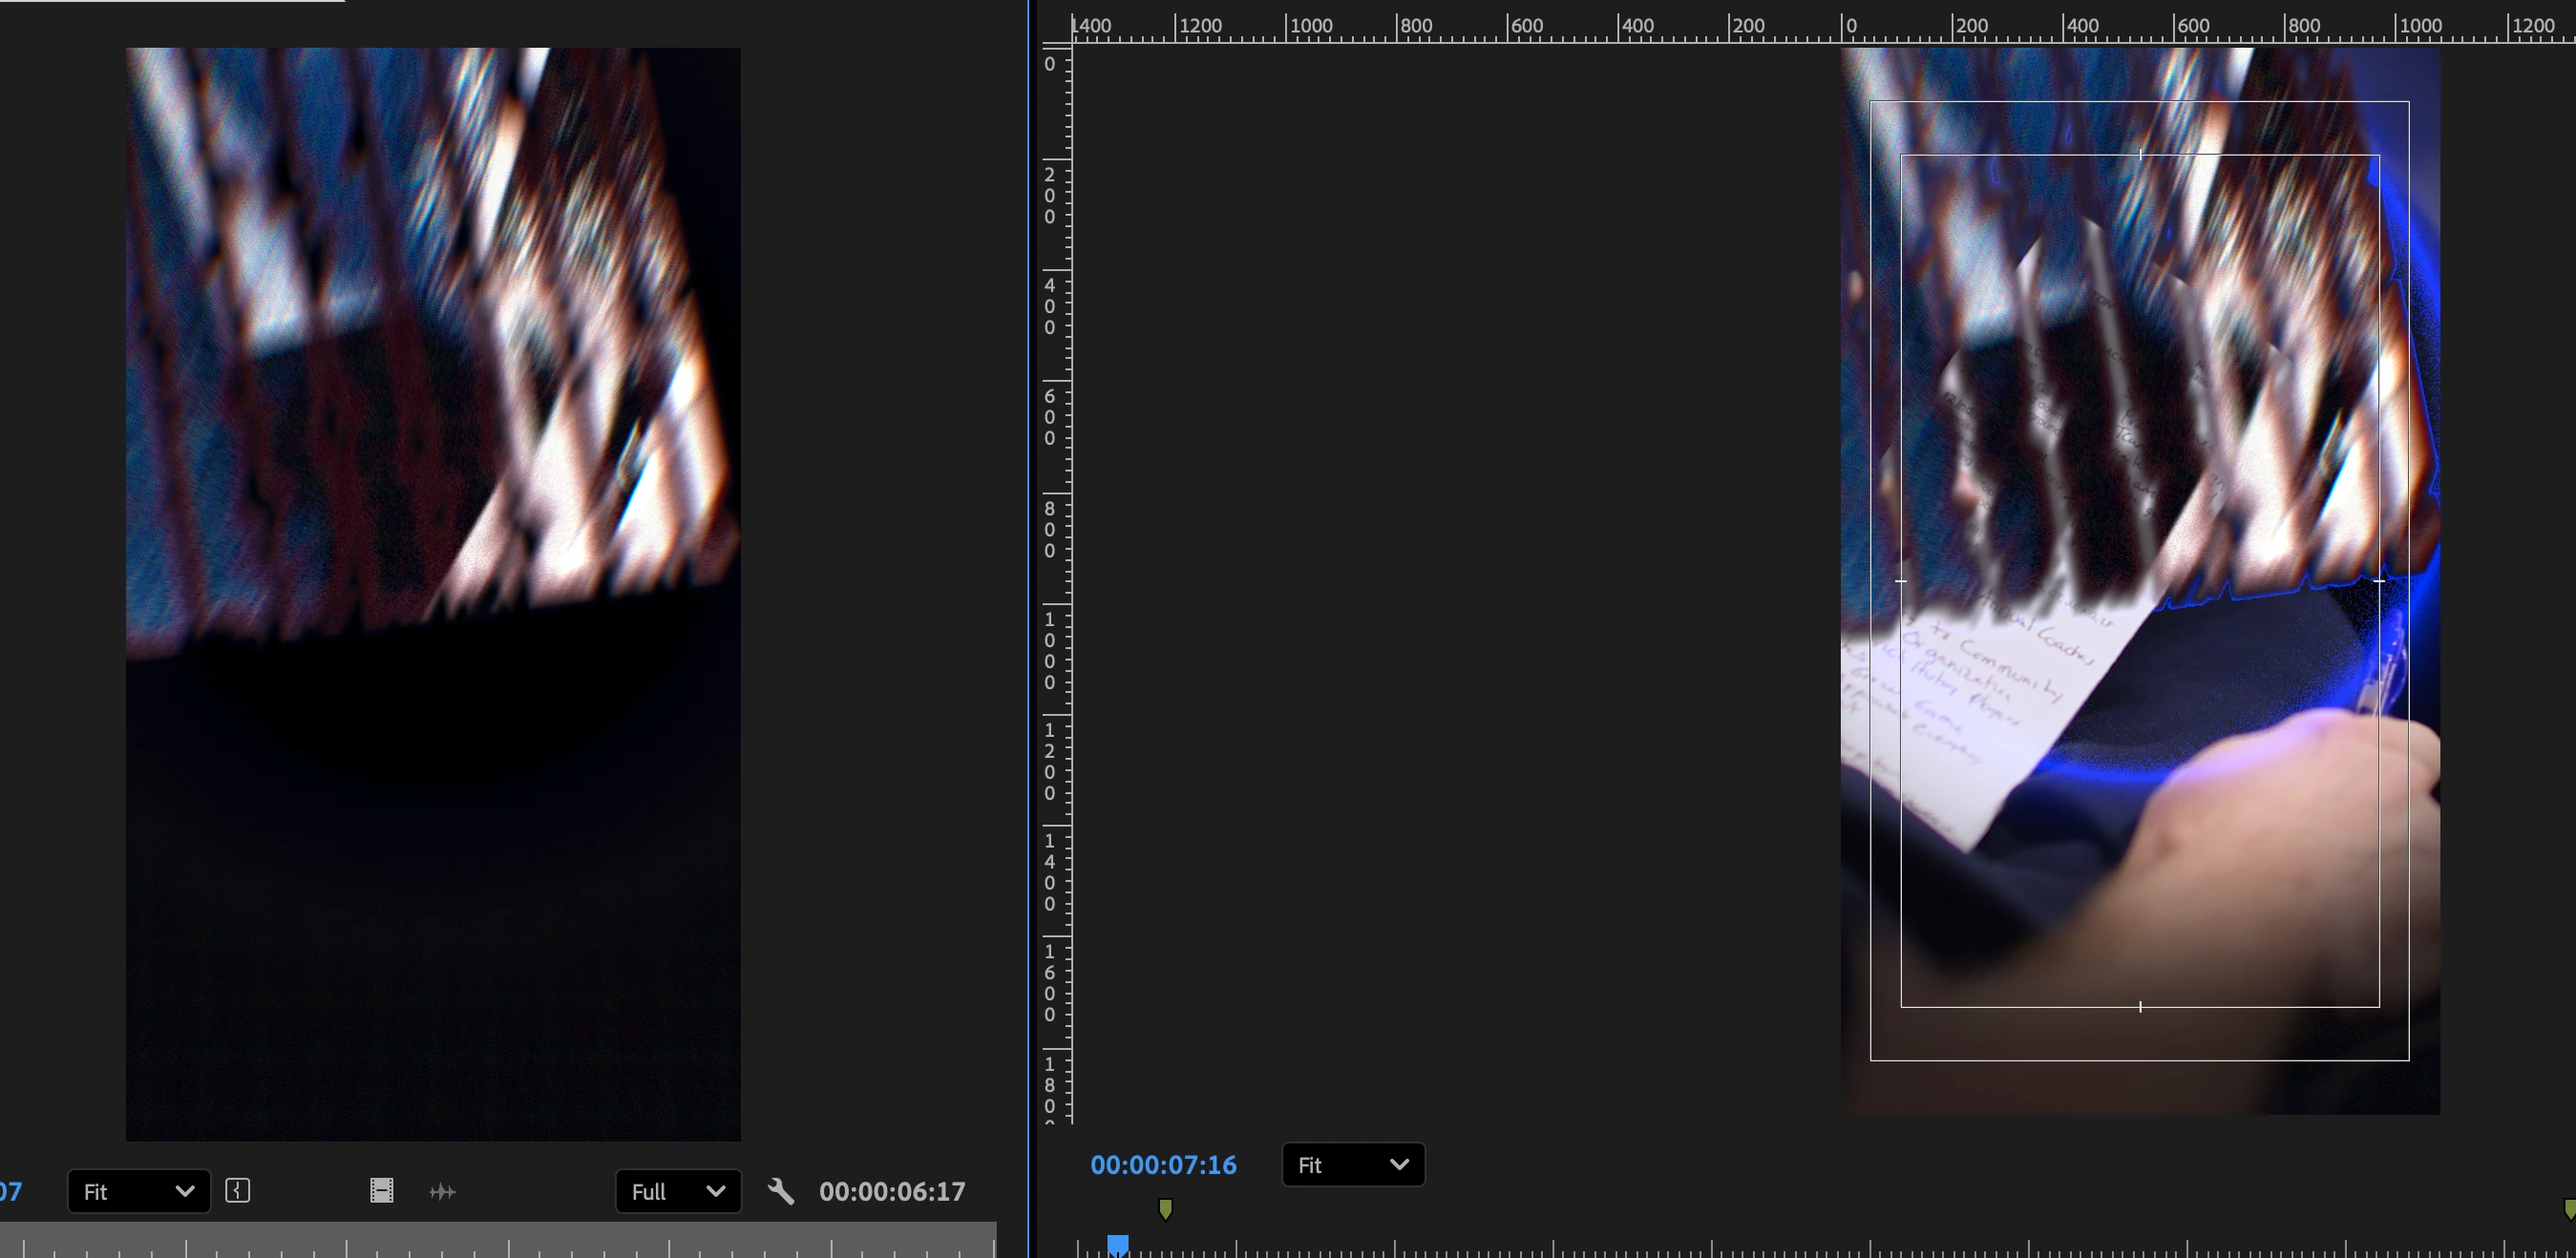Click the Drag Video Only filmstrip icon
Image resolution: width=2576 pixels, height=1258 pixels.
381,1190
